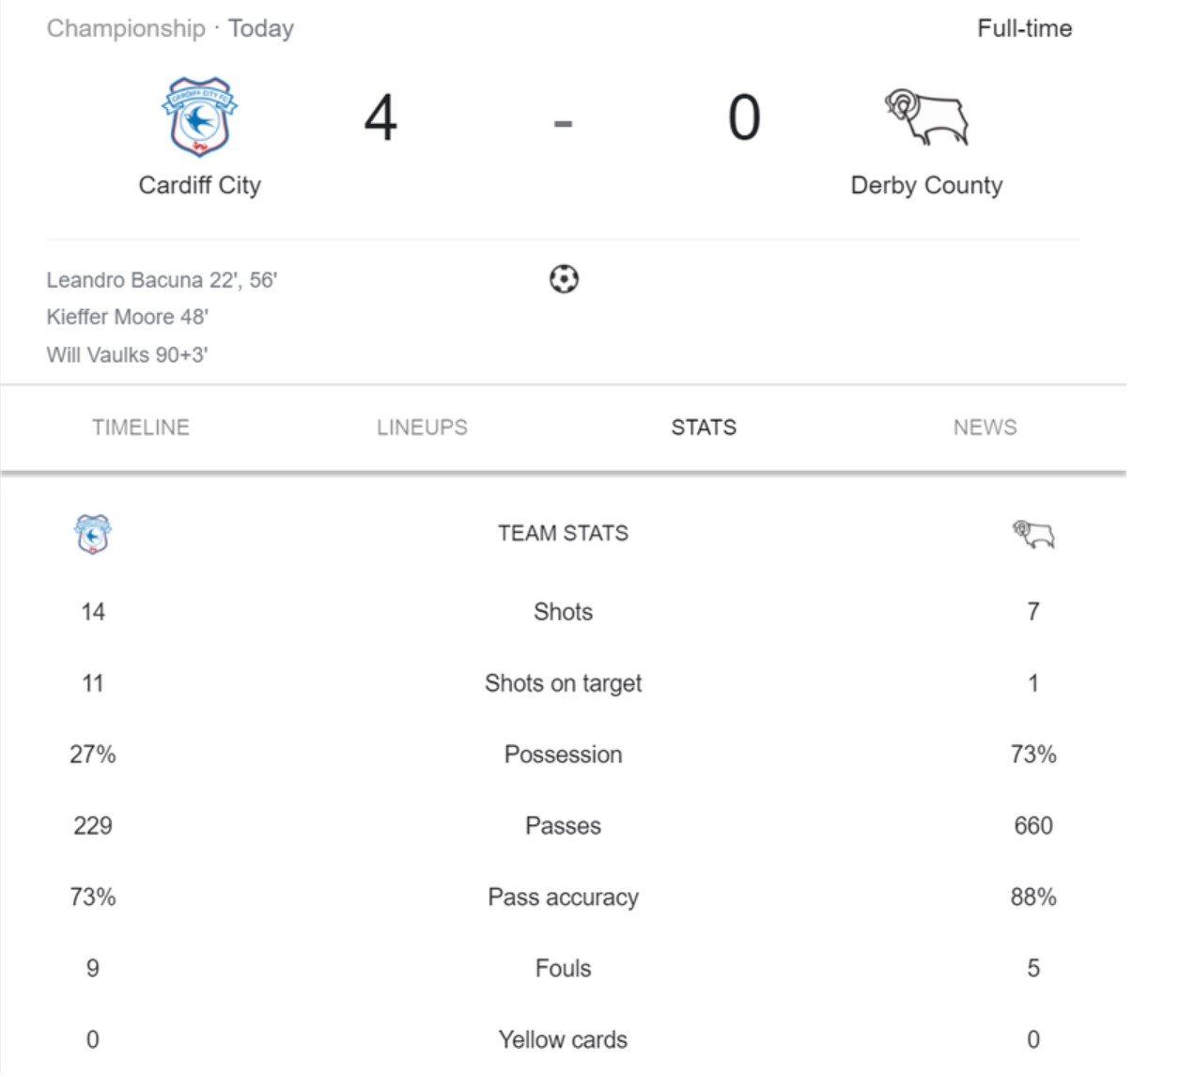Click the small Cardiff City crest in team stats

pos(93,535)
